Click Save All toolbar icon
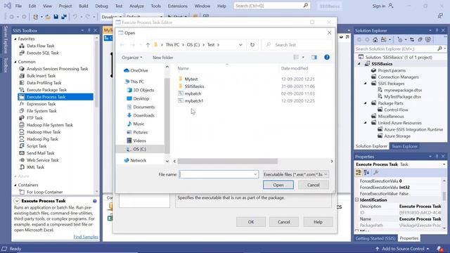The width and height of the screenshot is (450, 253). pyautogui.click(x=64, y=17)
